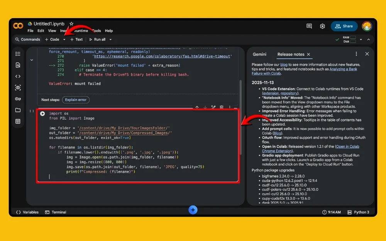386x241 pixels.
Task: Open Colab settings with the gear icon
Action: click(x=322, y=26)
